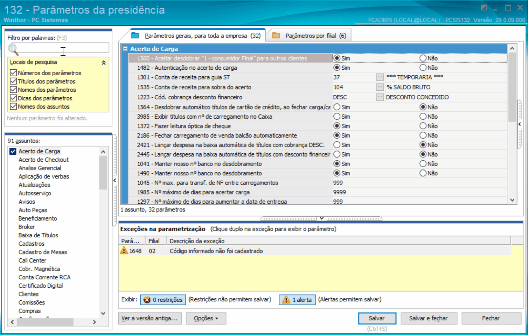
Task: Click the blue folder icon on general parameters tab
Action: pos(135,35)
